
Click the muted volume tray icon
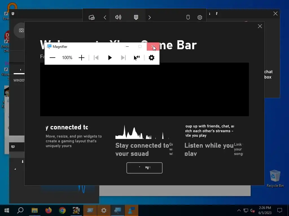click(x=252, y=210)
